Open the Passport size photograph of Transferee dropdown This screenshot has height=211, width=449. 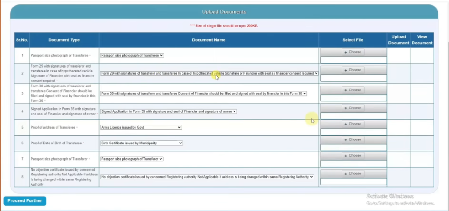click(132, 55)
